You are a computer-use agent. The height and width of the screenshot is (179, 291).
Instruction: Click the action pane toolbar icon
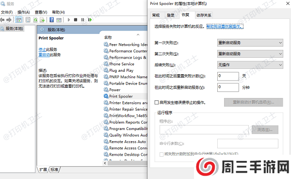coord(59,20)
